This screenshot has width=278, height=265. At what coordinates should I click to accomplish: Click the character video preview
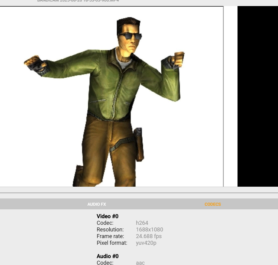[x=112, y=97]
